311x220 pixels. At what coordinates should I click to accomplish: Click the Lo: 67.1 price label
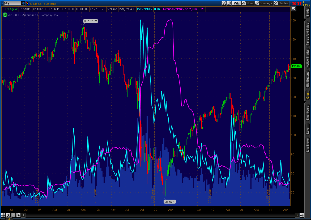pyautogui.click(x=170, y=202)
